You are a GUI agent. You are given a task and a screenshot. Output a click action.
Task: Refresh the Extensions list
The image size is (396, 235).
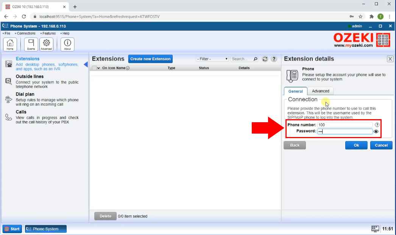click(265, 59)
